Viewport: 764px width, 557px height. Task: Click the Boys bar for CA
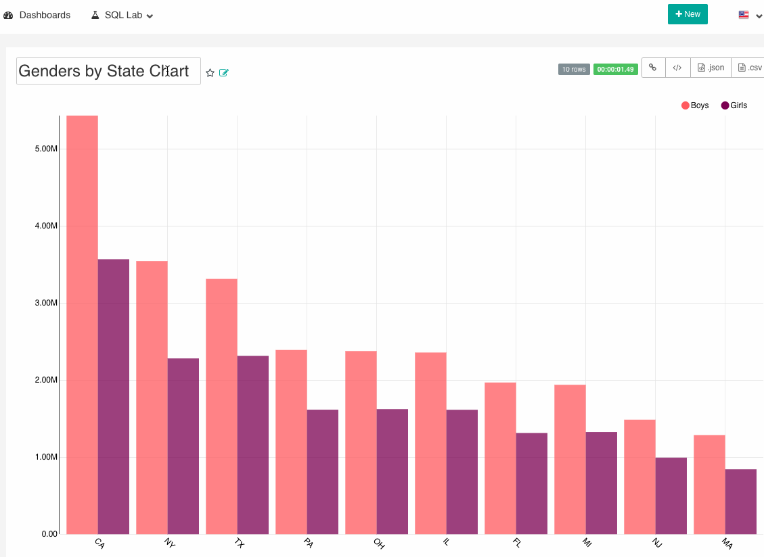tap(82, 324)
